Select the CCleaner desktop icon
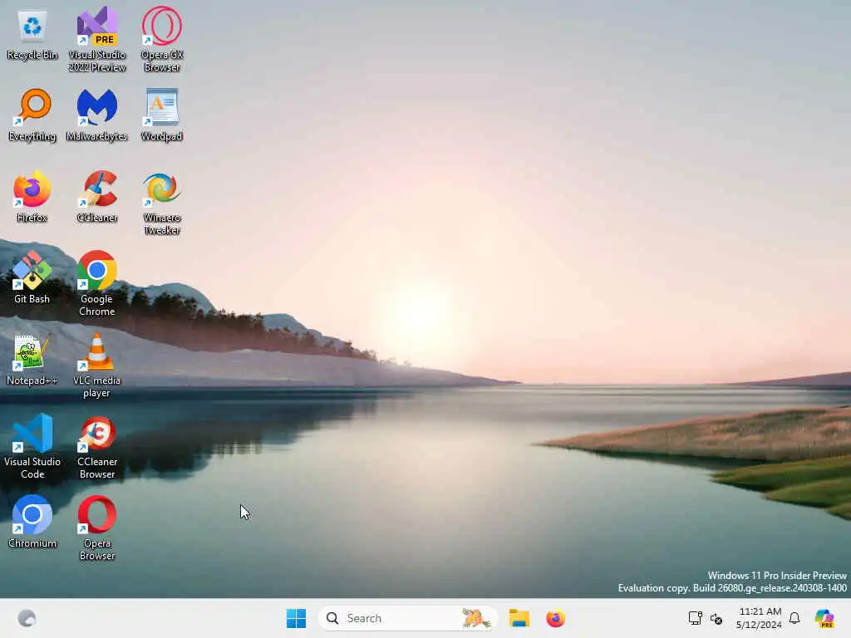 coord(97,196)
